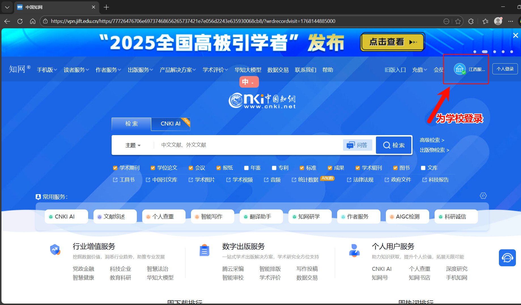Open the favorites list icon
This screenshot has height=305, width=521.
coord(485,21)
